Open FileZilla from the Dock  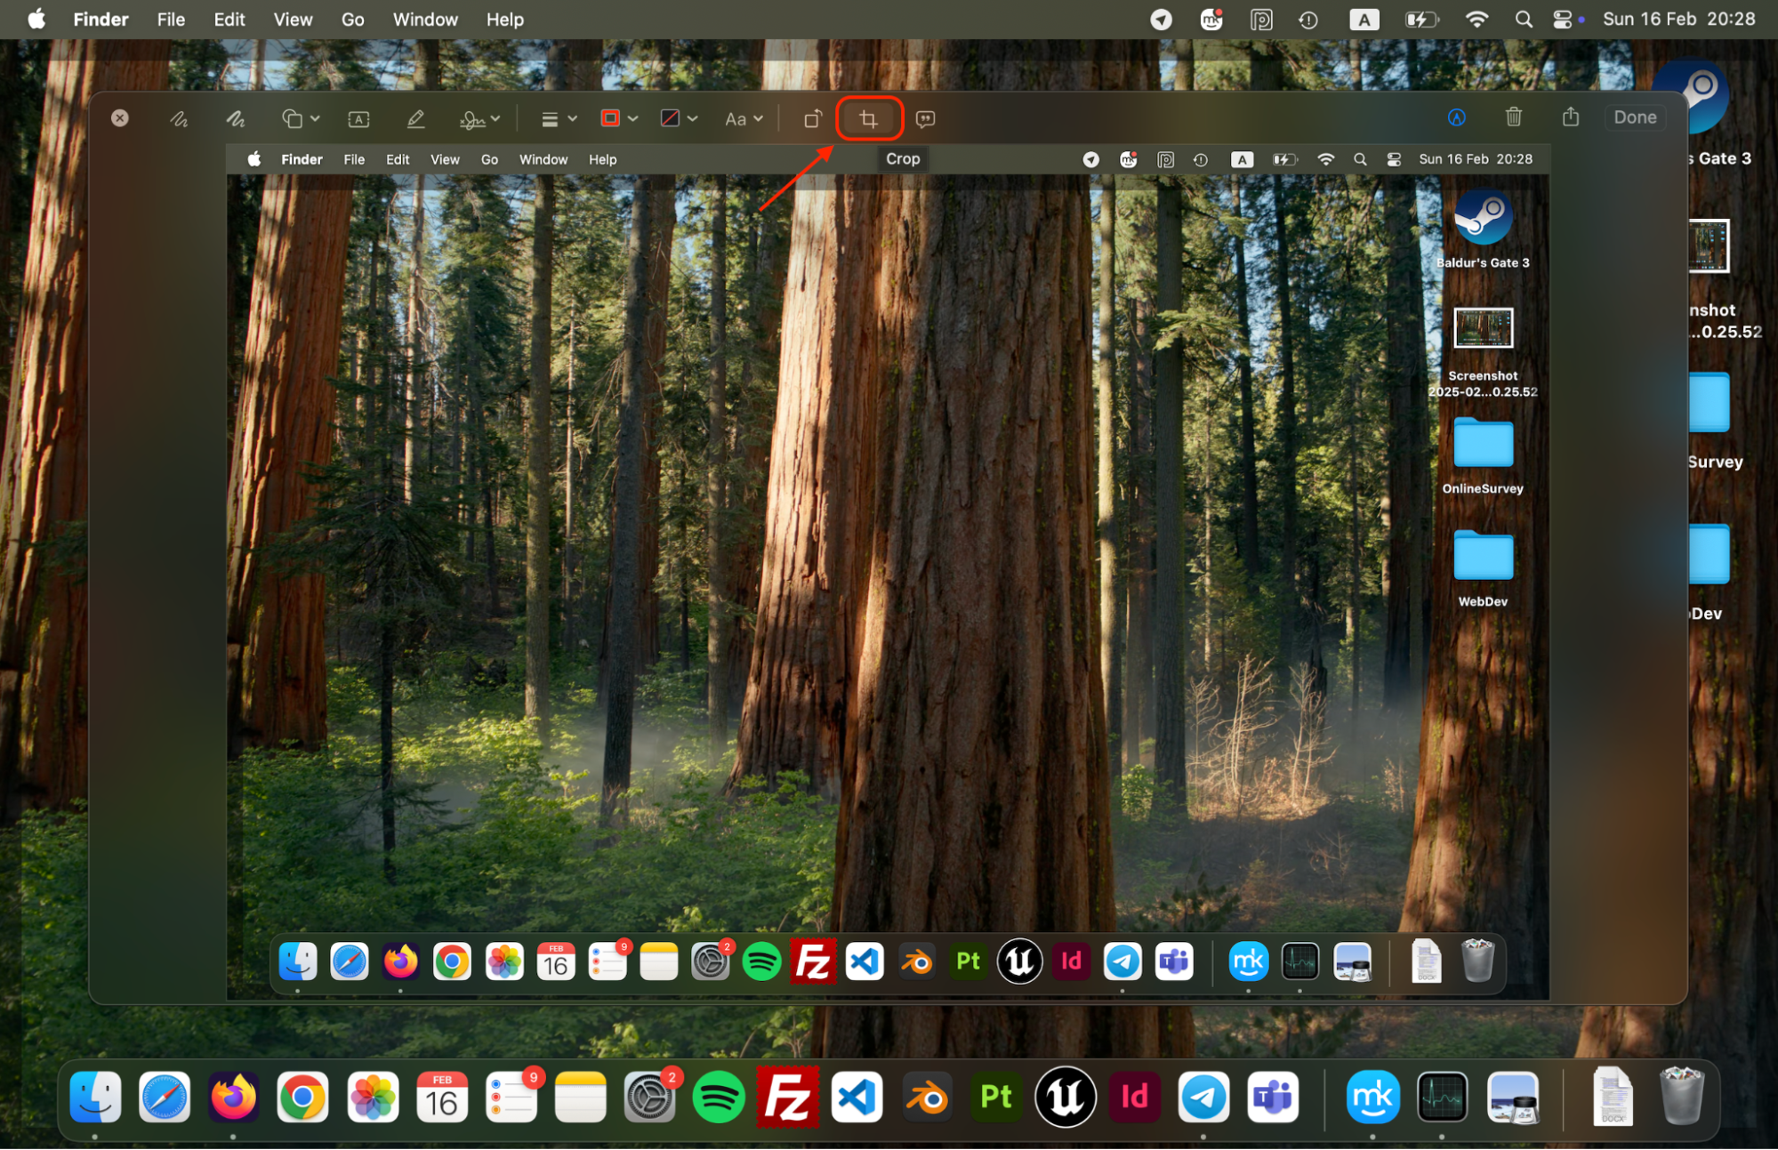pos(787,1097)
